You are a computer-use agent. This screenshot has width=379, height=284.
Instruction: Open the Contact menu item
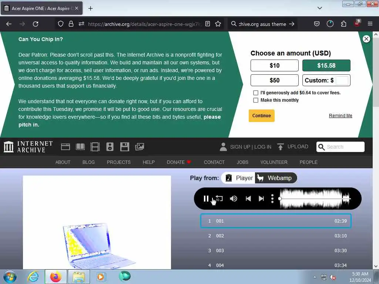[214, 162]
